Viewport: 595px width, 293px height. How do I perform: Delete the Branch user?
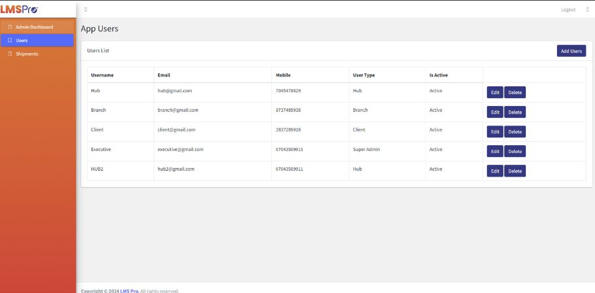[x=515, y=112]
